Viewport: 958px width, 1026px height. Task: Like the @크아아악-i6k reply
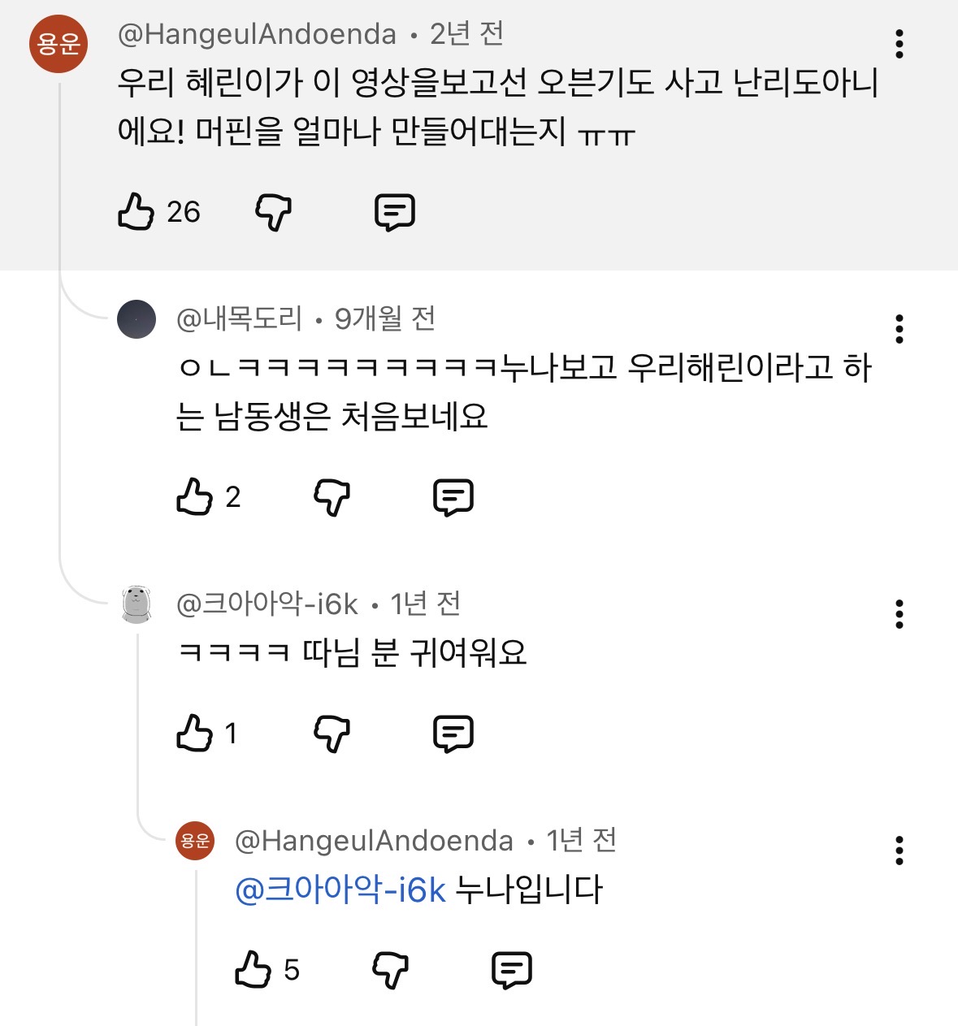tap(195, 734)
